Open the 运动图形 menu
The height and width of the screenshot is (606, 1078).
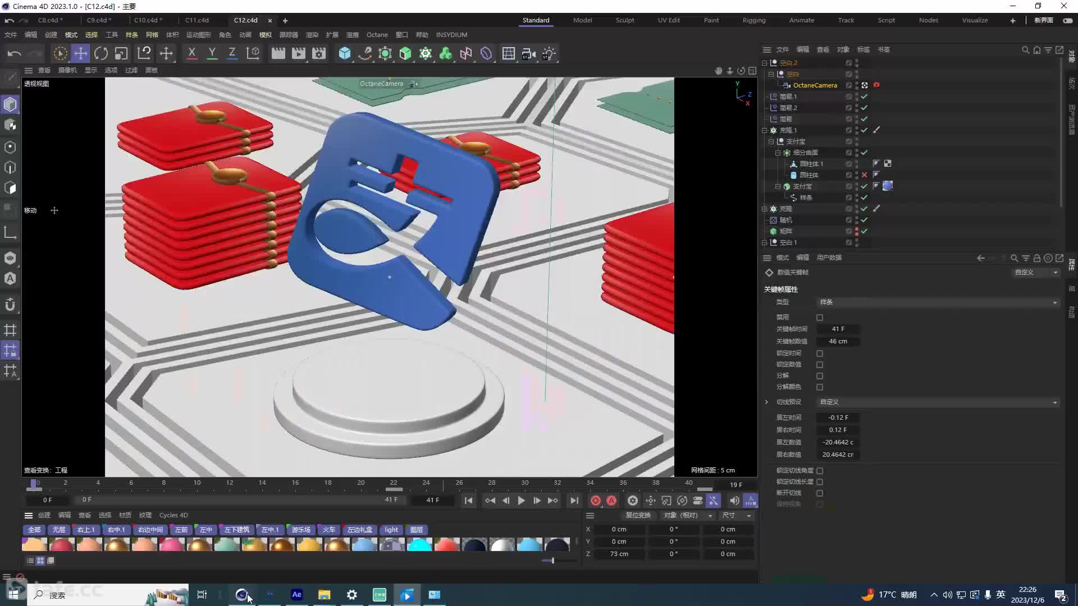click(198, 35)
